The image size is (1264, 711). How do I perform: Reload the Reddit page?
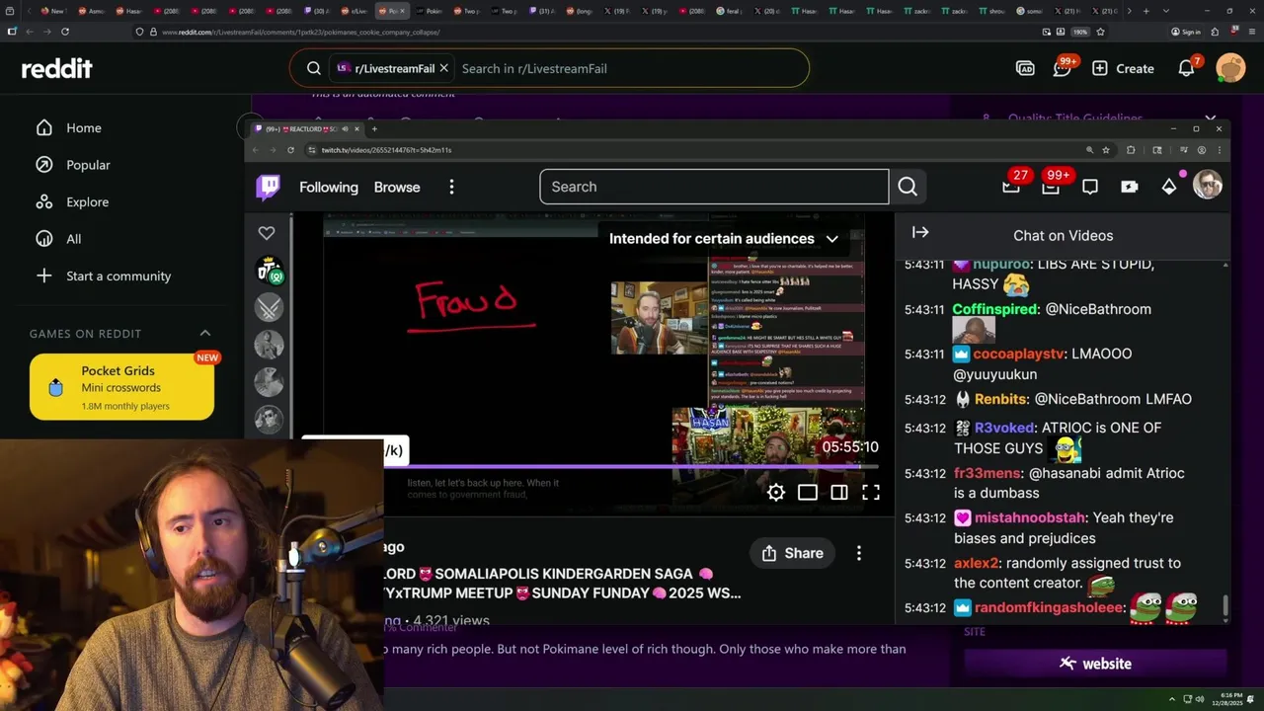65,32
